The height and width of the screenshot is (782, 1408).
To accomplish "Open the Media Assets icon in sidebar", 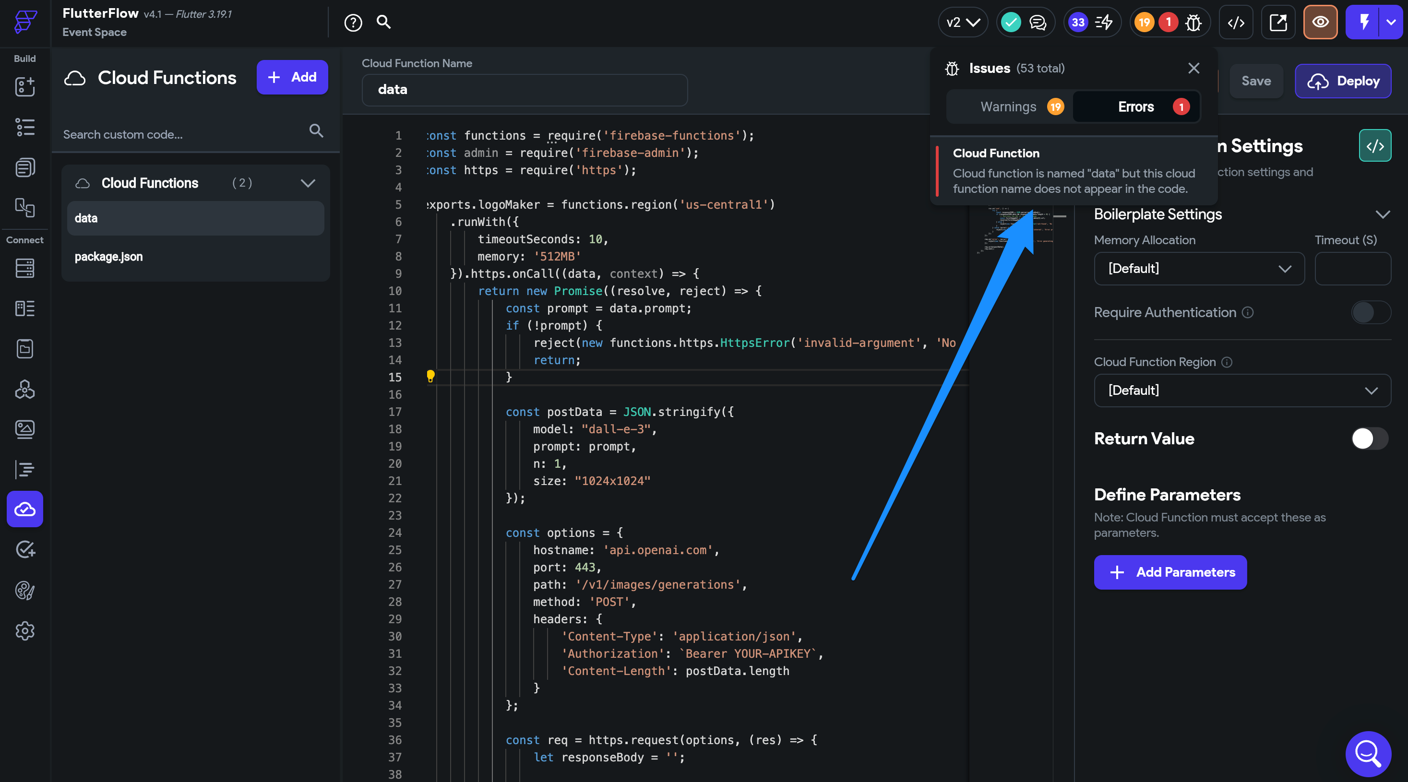I will 24,429.
